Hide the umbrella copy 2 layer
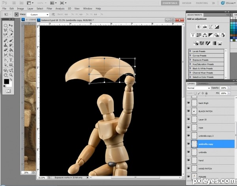237x186 pixels. 188,135
